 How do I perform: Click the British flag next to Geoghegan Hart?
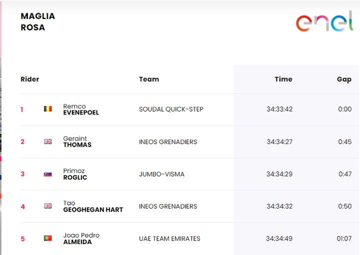(48, 206)
